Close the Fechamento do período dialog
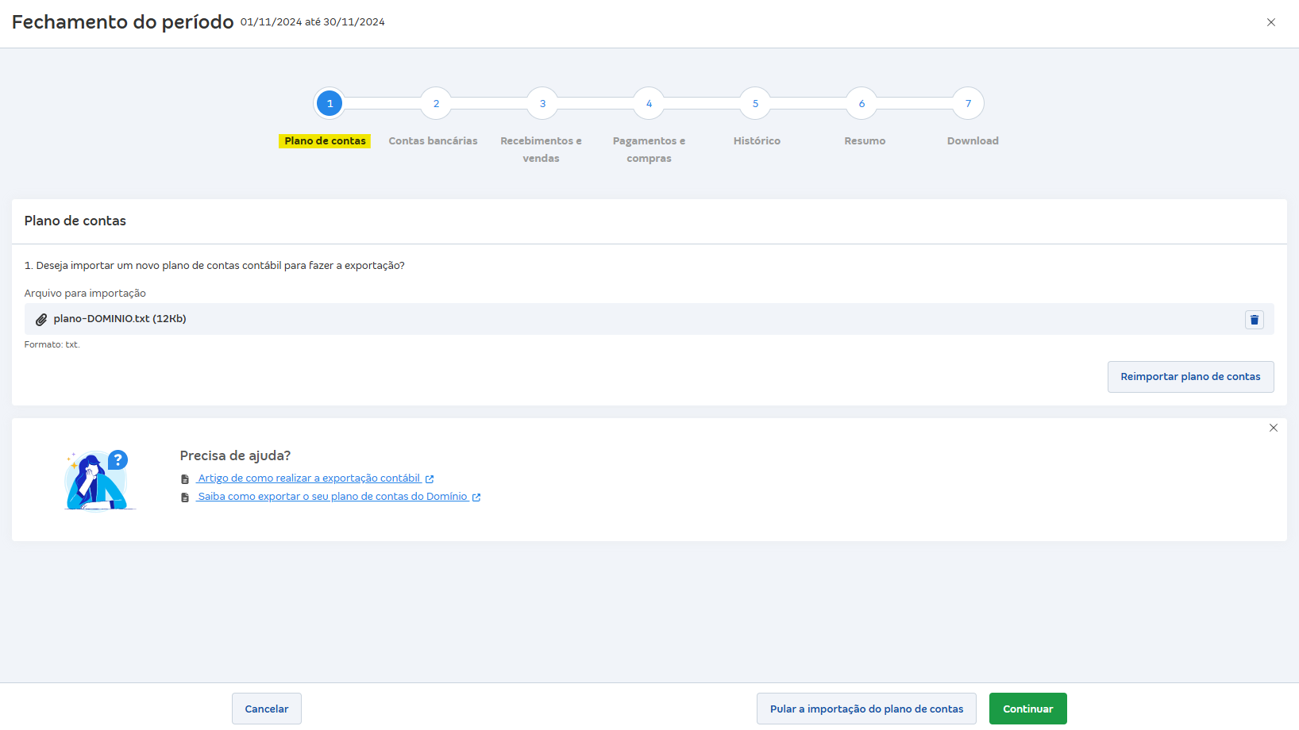1299x730 pixels. point(1270,22)
